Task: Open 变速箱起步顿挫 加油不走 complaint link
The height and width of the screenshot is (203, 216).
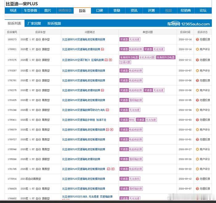Action: [x=84, y=120]
